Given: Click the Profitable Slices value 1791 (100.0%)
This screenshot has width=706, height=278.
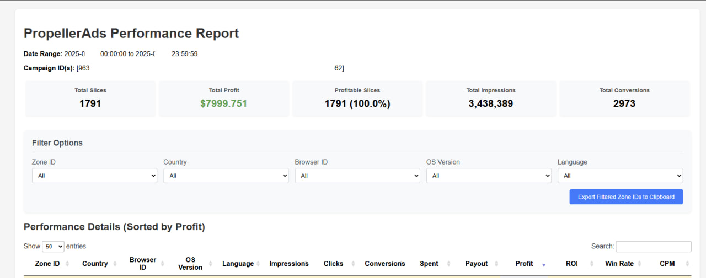Looking at the screenshot, I should pyautogui.click(x=357, y=103).
